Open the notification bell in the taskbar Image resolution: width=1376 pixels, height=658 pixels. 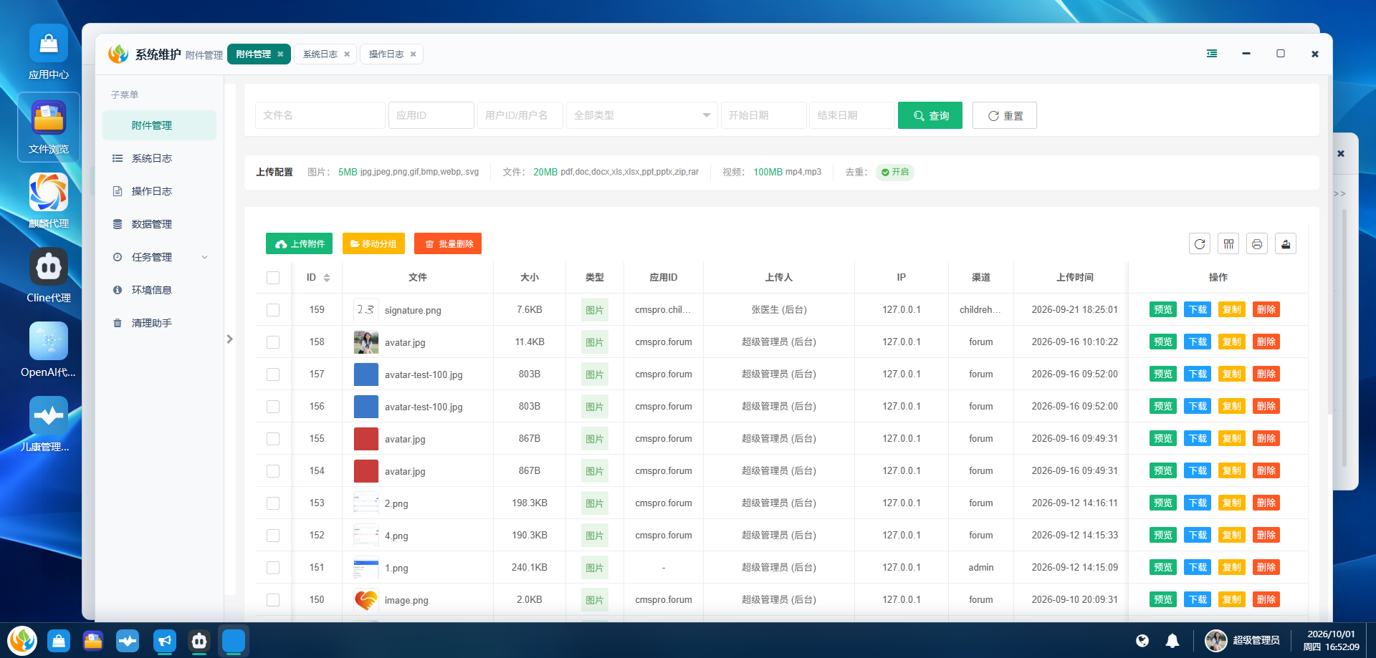[x=1172, y=641]
